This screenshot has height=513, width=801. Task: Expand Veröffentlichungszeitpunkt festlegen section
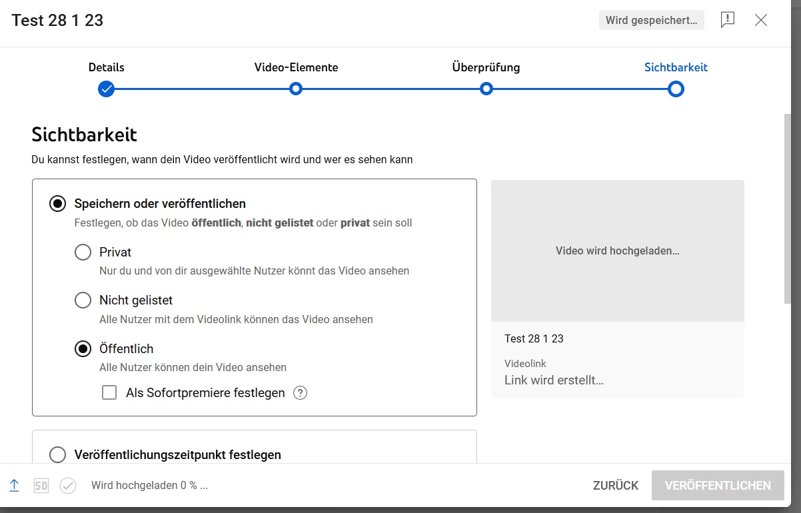click(x=58, y=454)
